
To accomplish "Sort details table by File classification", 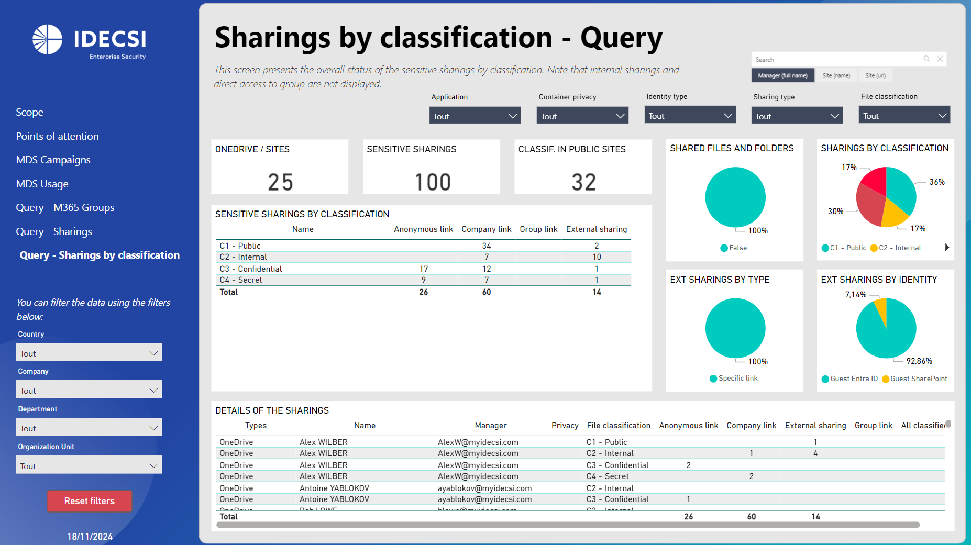I will coord(619,426).
